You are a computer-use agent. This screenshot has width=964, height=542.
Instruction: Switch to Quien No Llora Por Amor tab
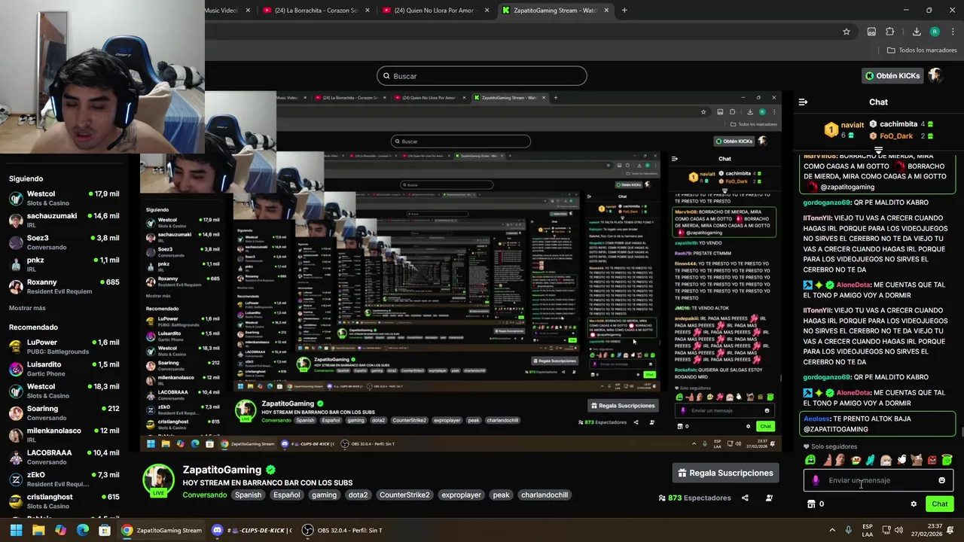(435, 11)
